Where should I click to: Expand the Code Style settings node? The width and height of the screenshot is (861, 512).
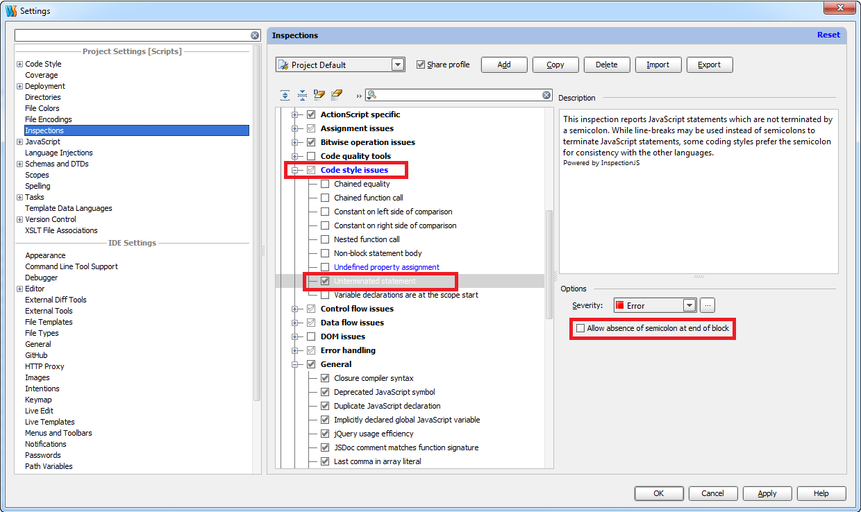pos(19,64)
